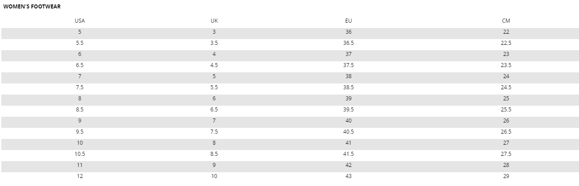Select EU size 36 cell
This screenshot has height=186, width=579.
coord(349,32)
